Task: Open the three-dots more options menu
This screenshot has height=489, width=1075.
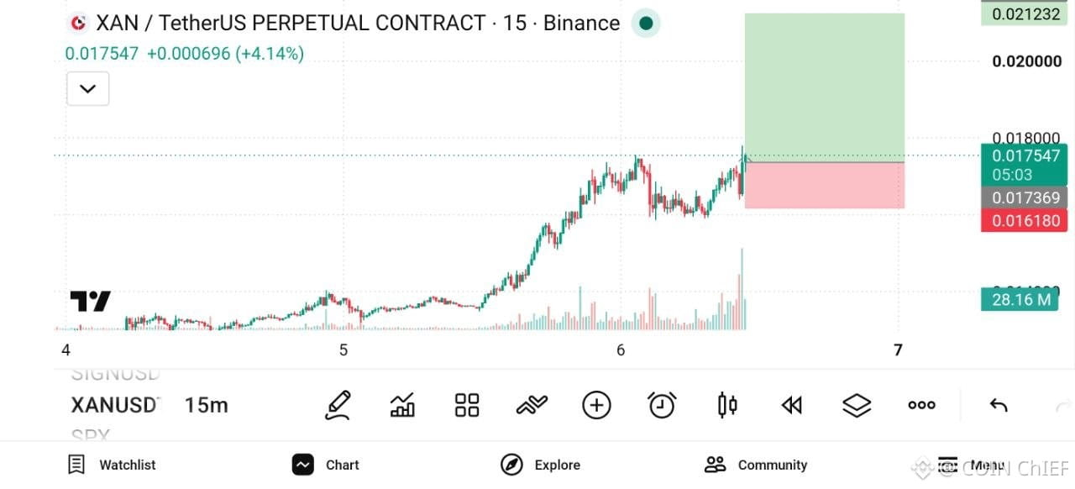Action: (922, 405)
